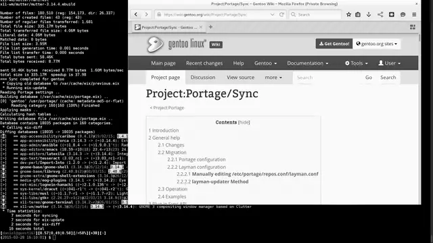
Task: Open tab groups grid icon
Action: 413,27
